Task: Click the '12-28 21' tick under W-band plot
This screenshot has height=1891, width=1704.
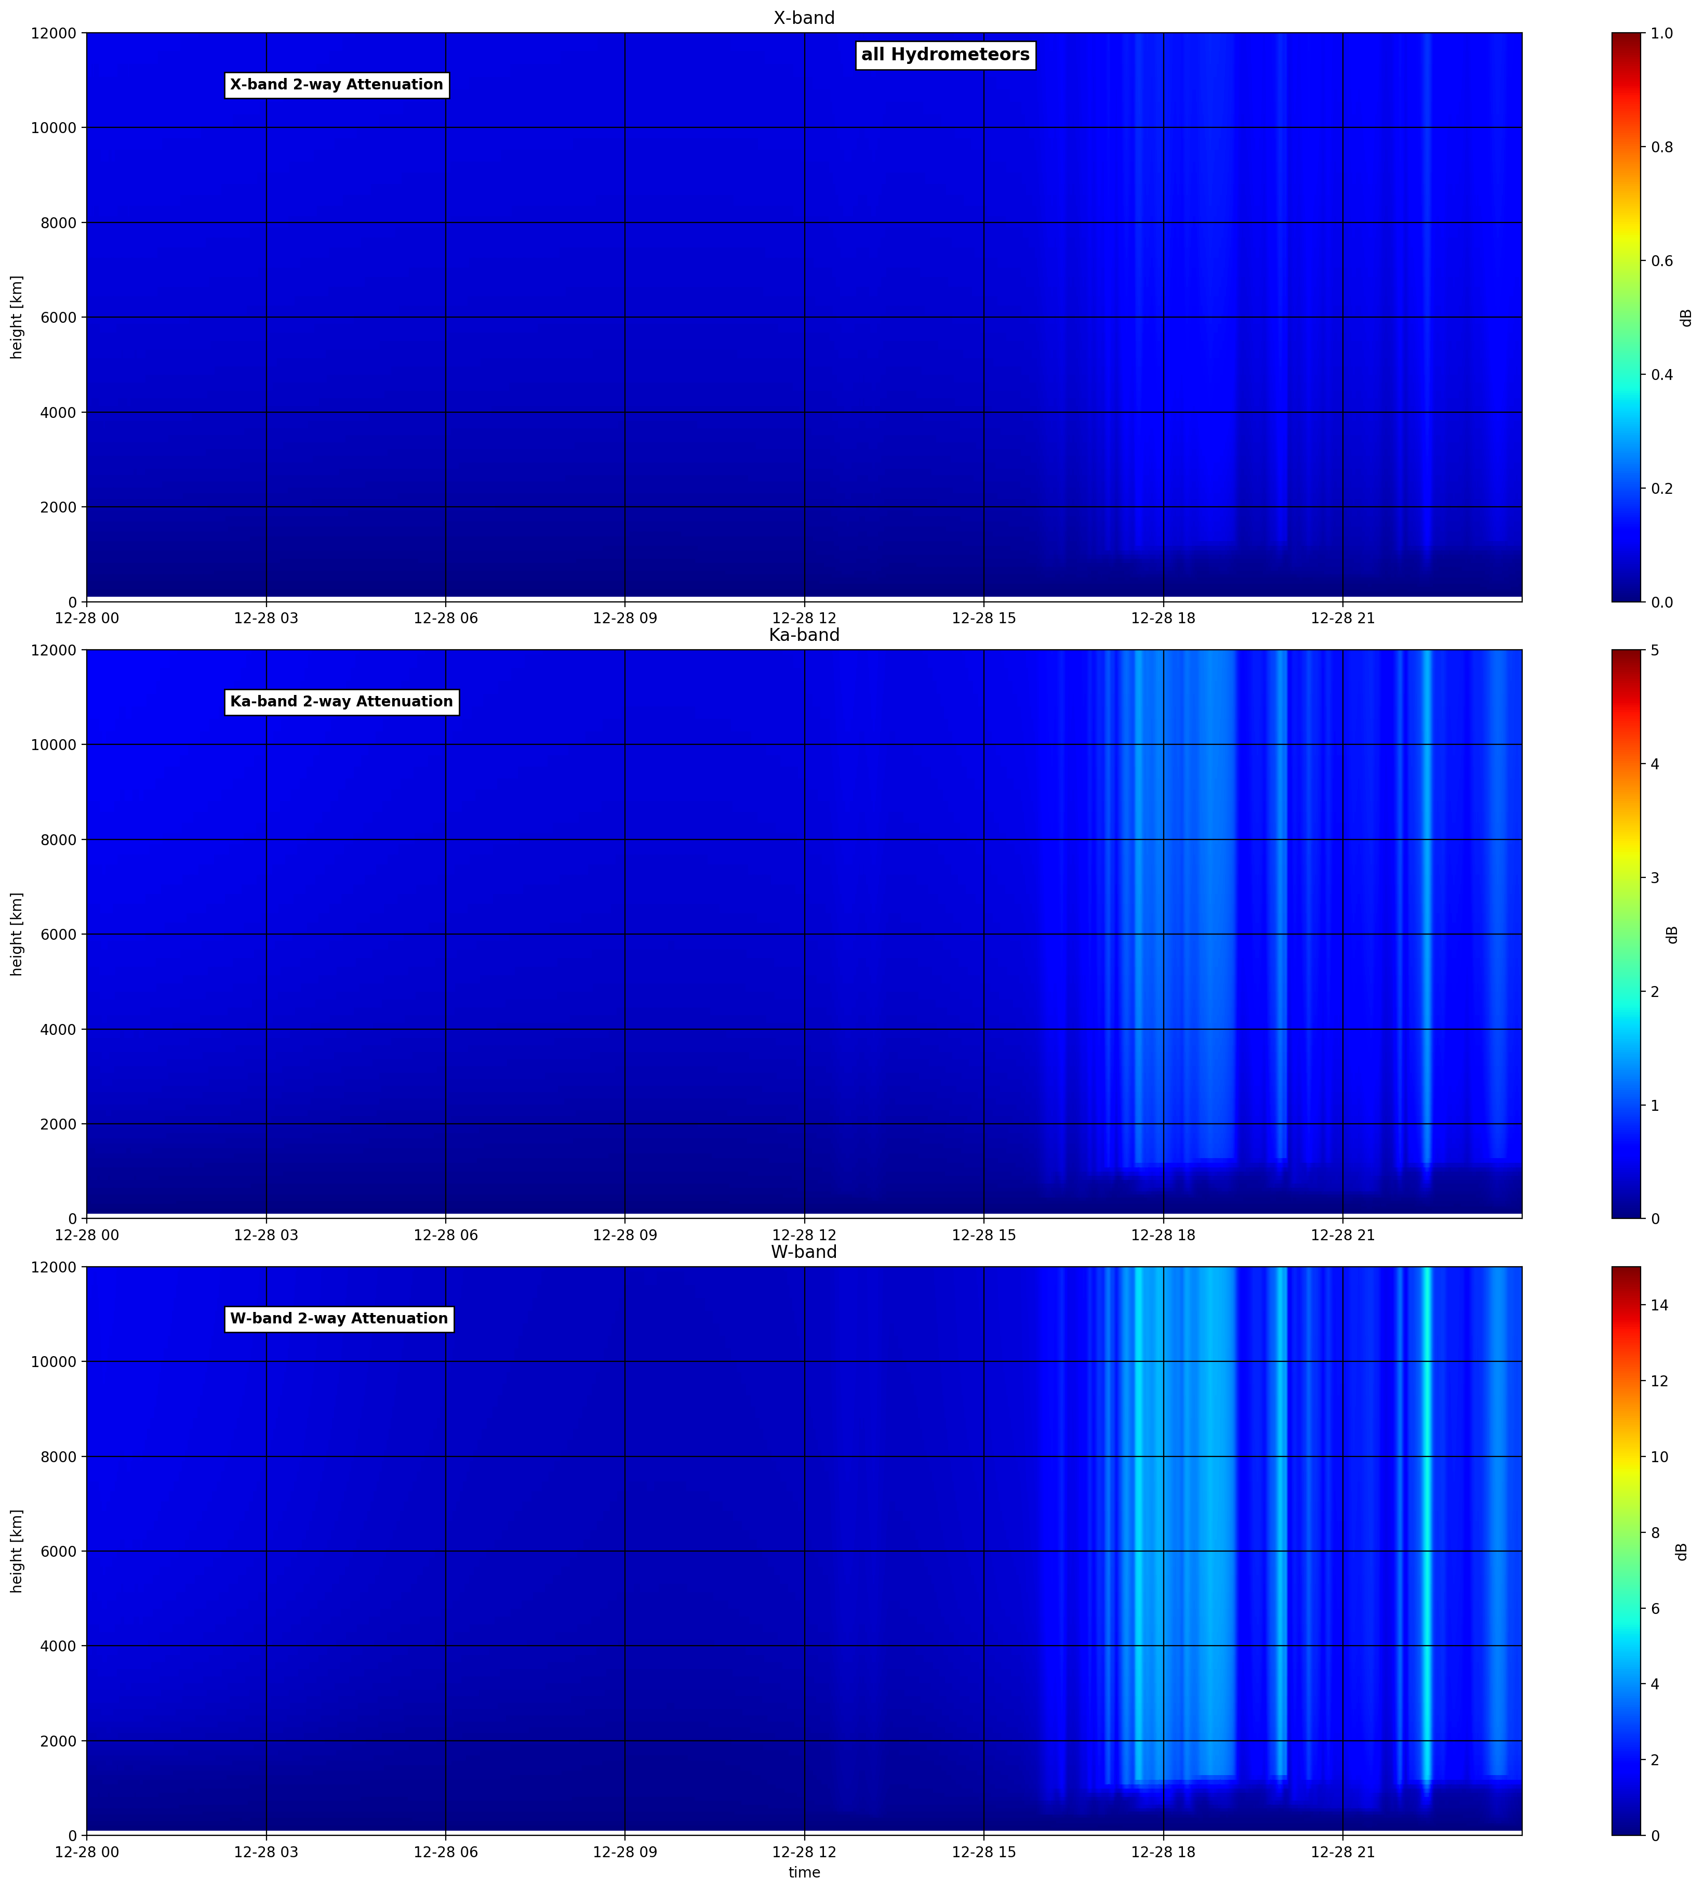Action: (x=1342, y=1853)
